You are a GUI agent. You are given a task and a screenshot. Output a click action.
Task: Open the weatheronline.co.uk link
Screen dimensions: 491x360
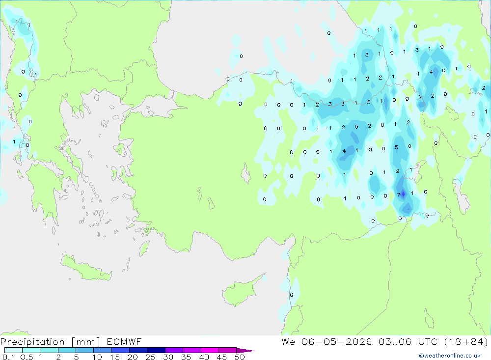click(x=450, y=356)
